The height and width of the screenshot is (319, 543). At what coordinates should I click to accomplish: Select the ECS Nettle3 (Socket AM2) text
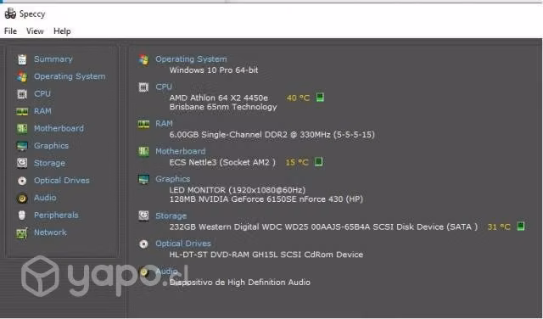point(222,162)
